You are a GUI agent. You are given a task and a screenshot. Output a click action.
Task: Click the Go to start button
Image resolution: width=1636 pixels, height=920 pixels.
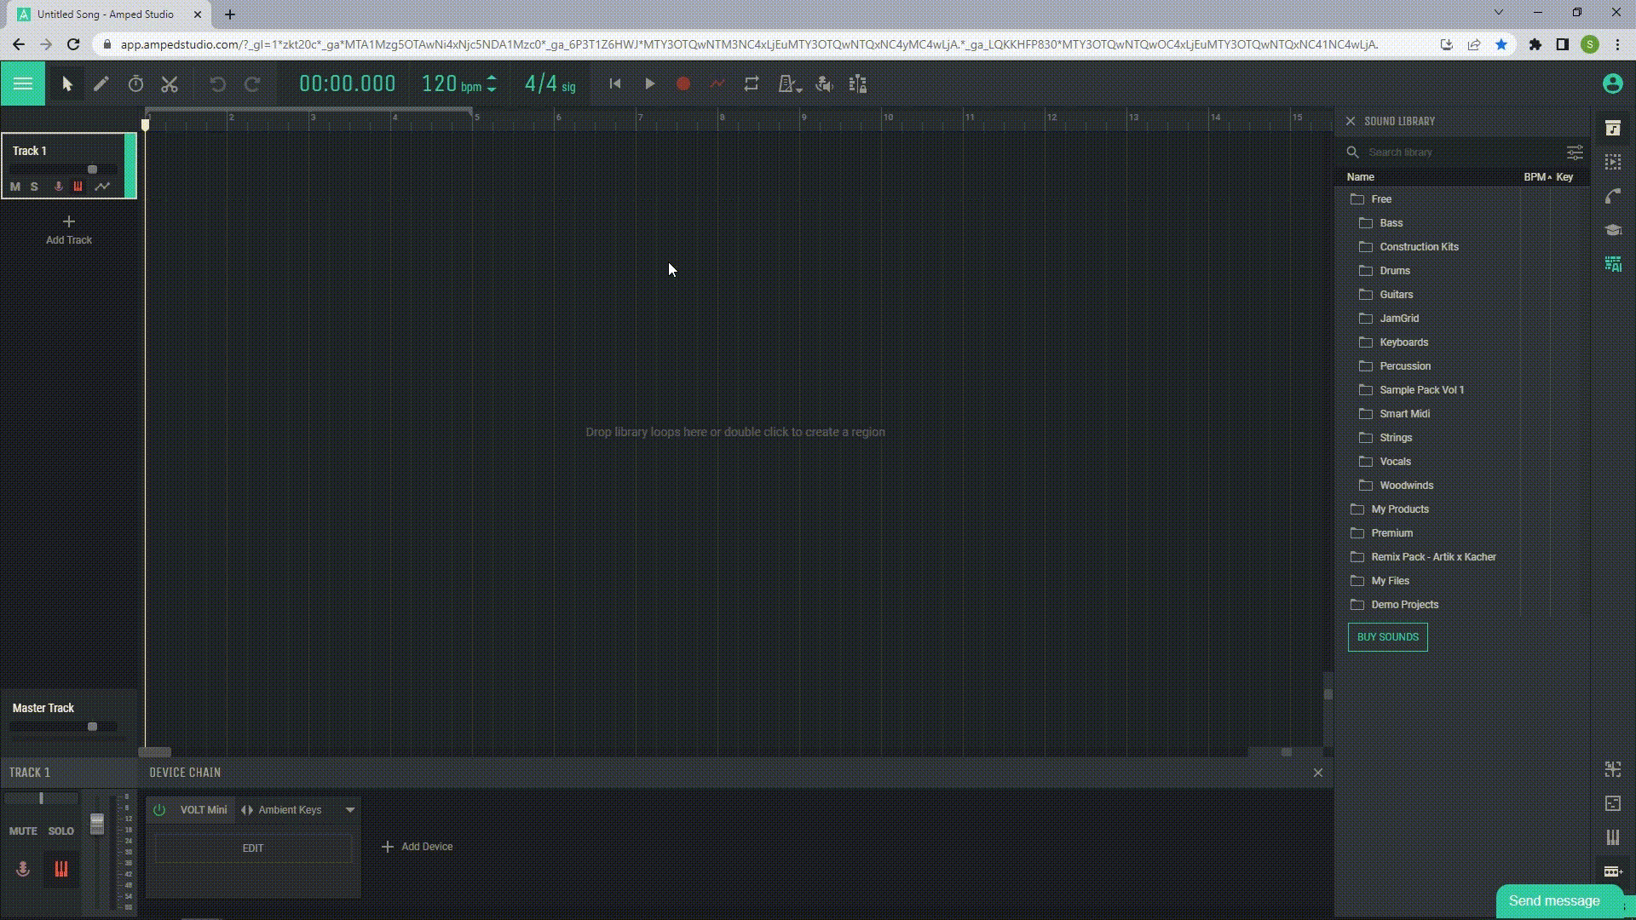[x=615, y=83]
